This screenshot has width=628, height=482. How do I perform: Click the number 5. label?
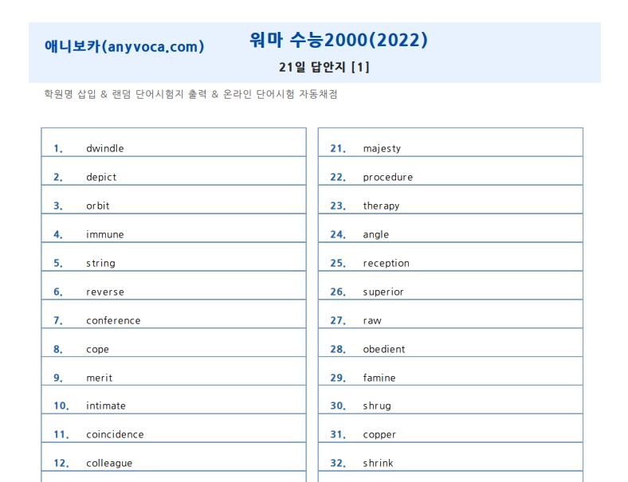tap(58, 264)
